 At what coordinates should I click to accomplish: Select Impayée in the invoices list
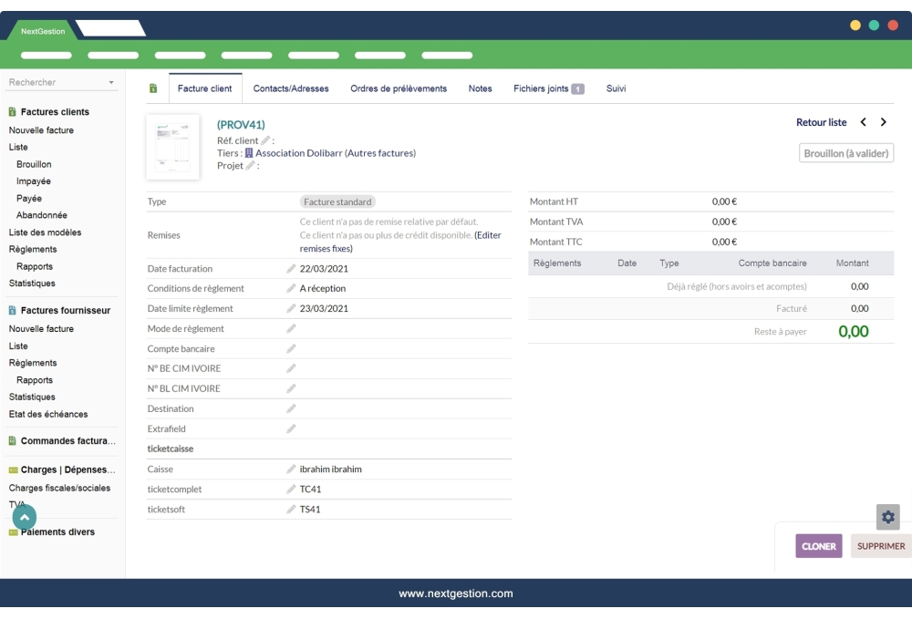click(34, 181)
